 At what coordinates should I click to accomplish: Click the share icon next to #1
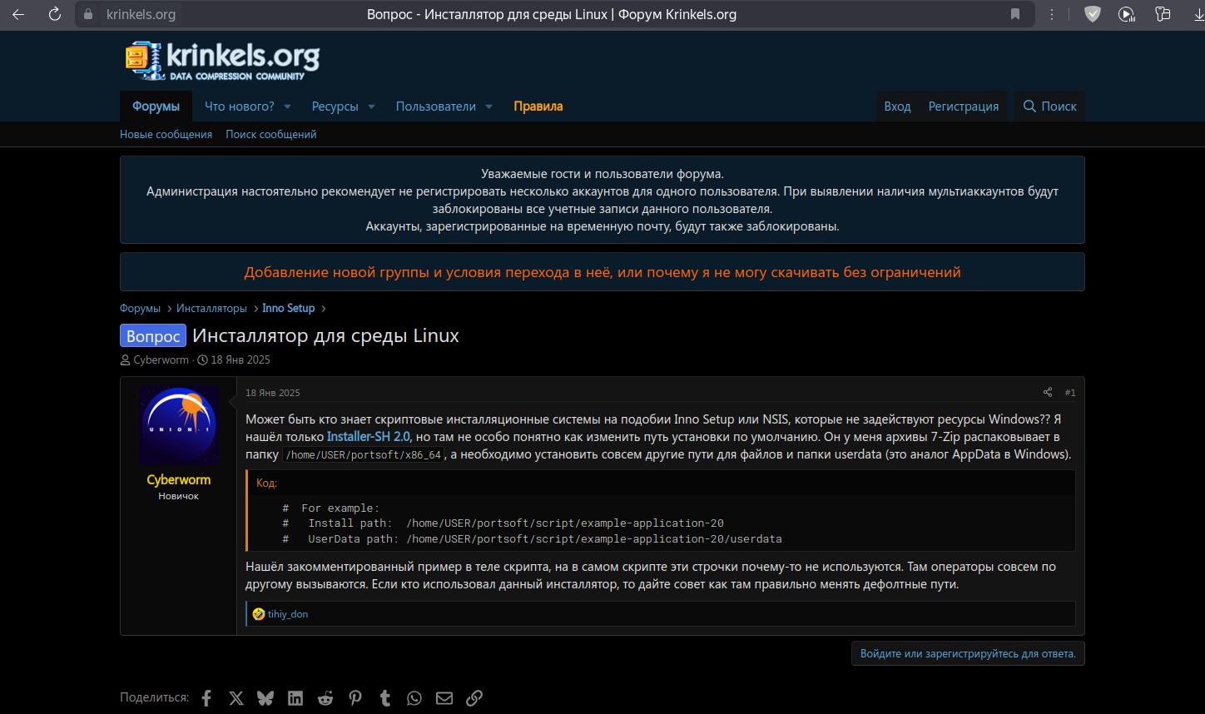click(1048, 393)
